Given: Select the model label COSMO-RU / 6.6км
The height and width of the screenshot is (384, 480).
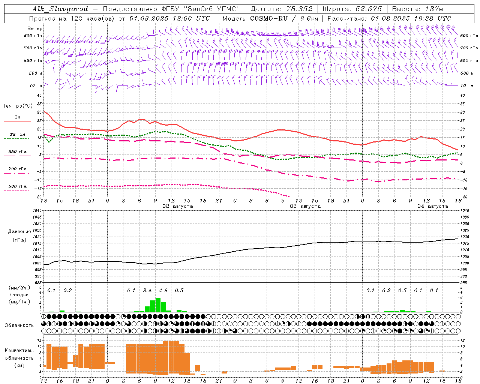Looking at the screenshot, I should [284, 18].
